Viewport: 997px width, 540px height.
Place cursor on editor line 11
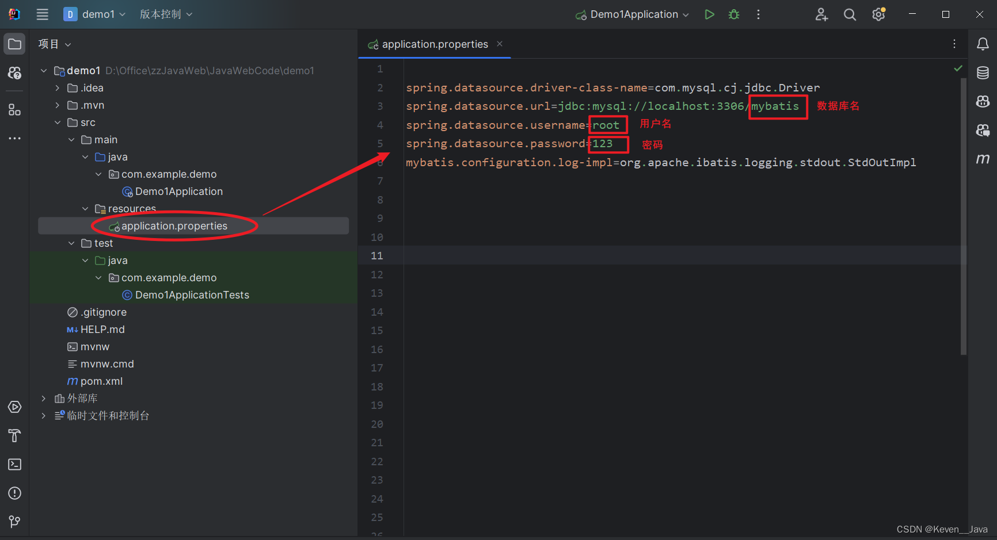[682, 255]
